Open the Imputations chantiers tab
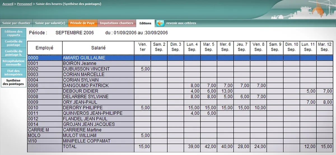336x155 pixels. click(116, 23)
